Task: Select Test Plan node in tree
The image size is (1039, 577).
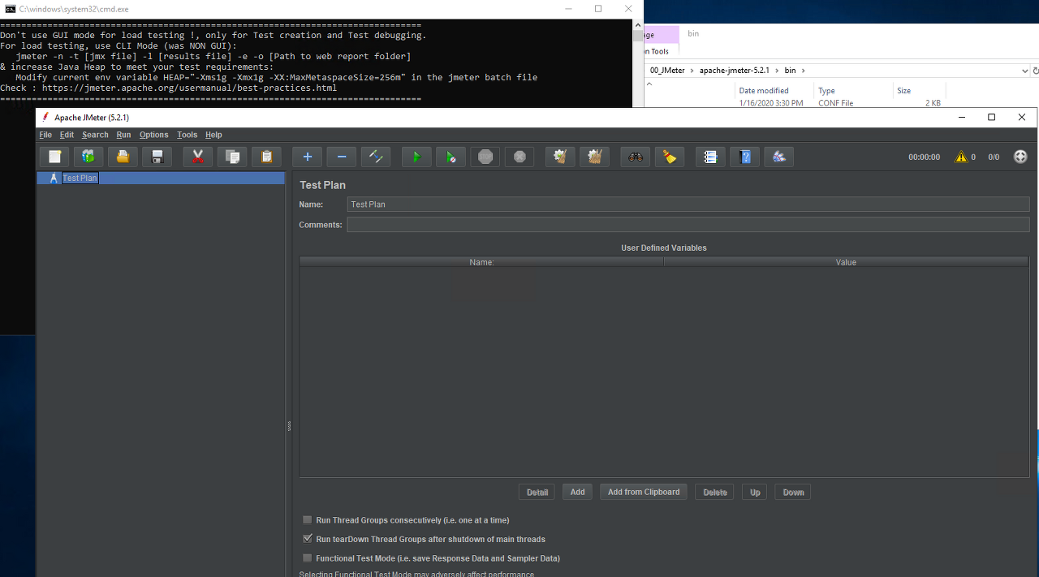Action: (x=80, y=178)
